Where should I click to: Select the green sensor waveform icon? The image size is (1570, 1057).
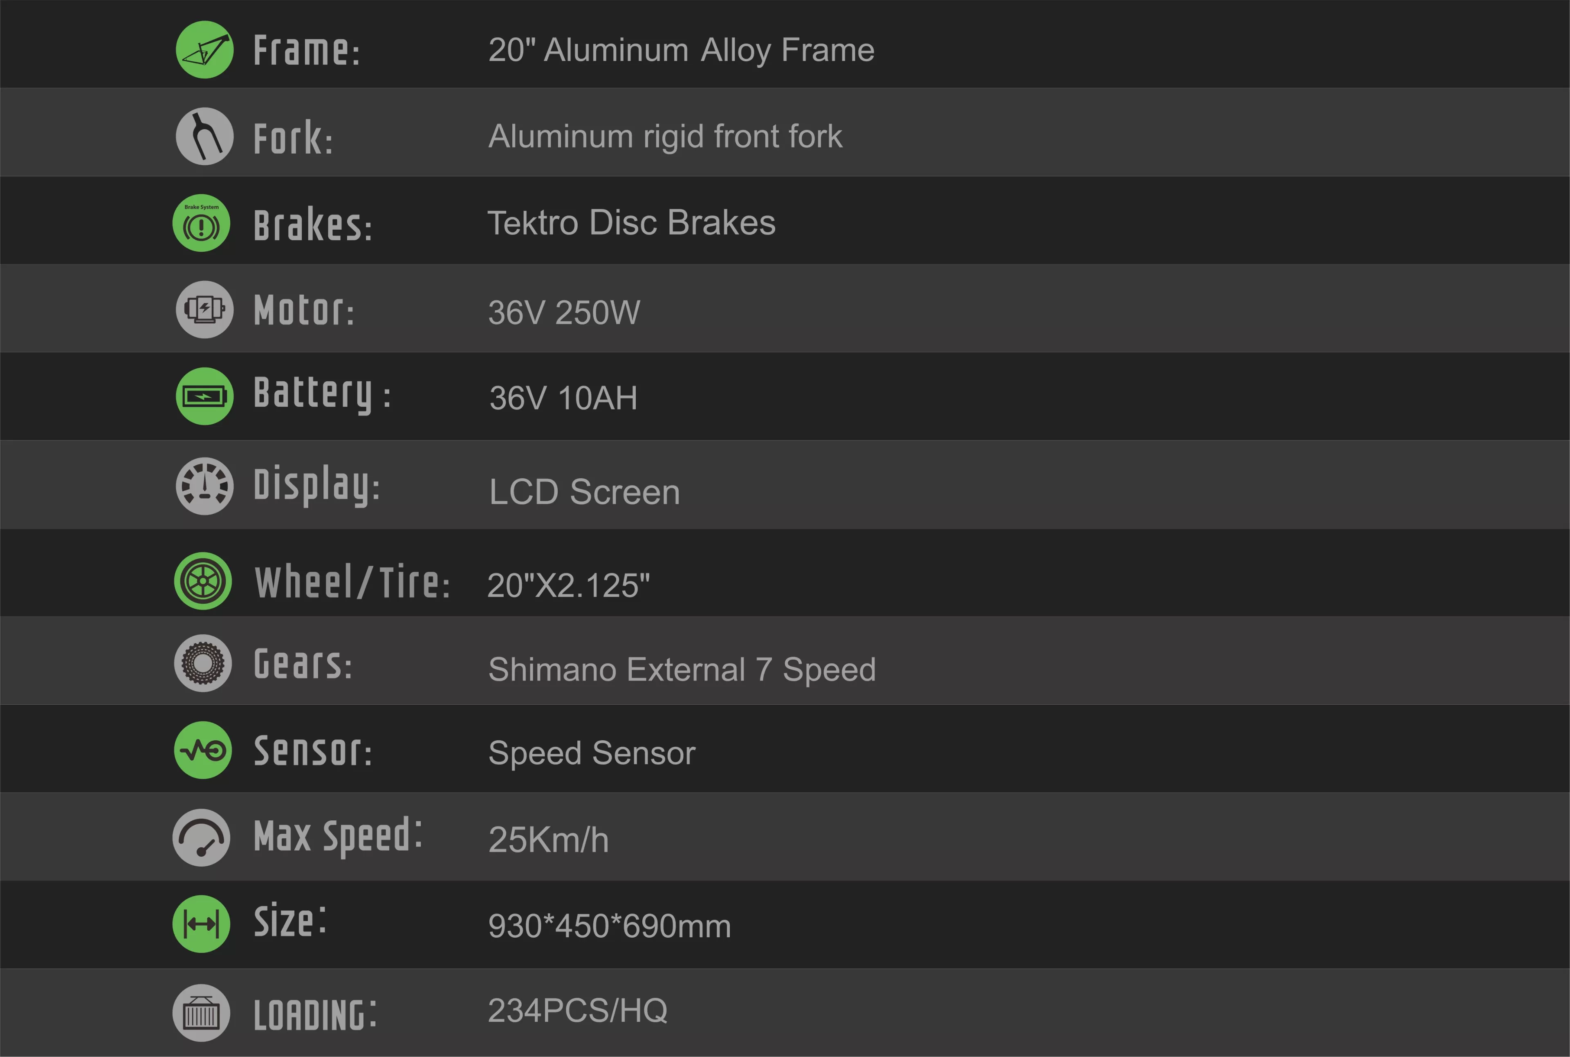(x=203, y=750)
